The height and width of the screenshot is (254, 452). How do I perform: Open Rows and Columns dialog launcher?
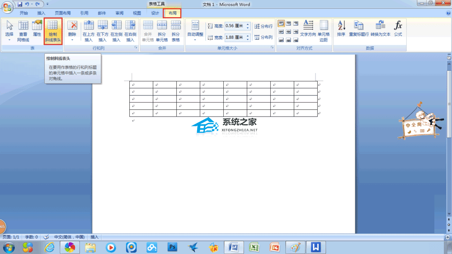click(x=136, y=47)
